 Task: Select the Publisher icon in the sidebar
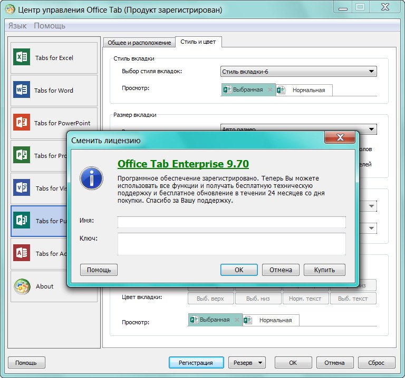[22, 220]
